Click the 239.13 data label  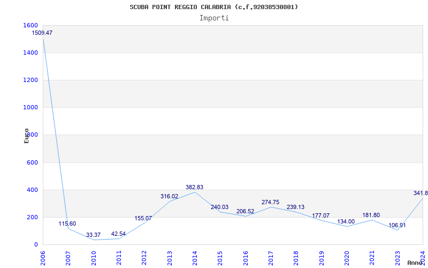pos(295,207)
